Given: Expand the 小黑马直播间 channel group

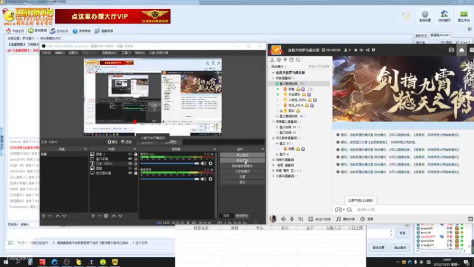Looking at the screenshot, I should [x=273, y=176].
